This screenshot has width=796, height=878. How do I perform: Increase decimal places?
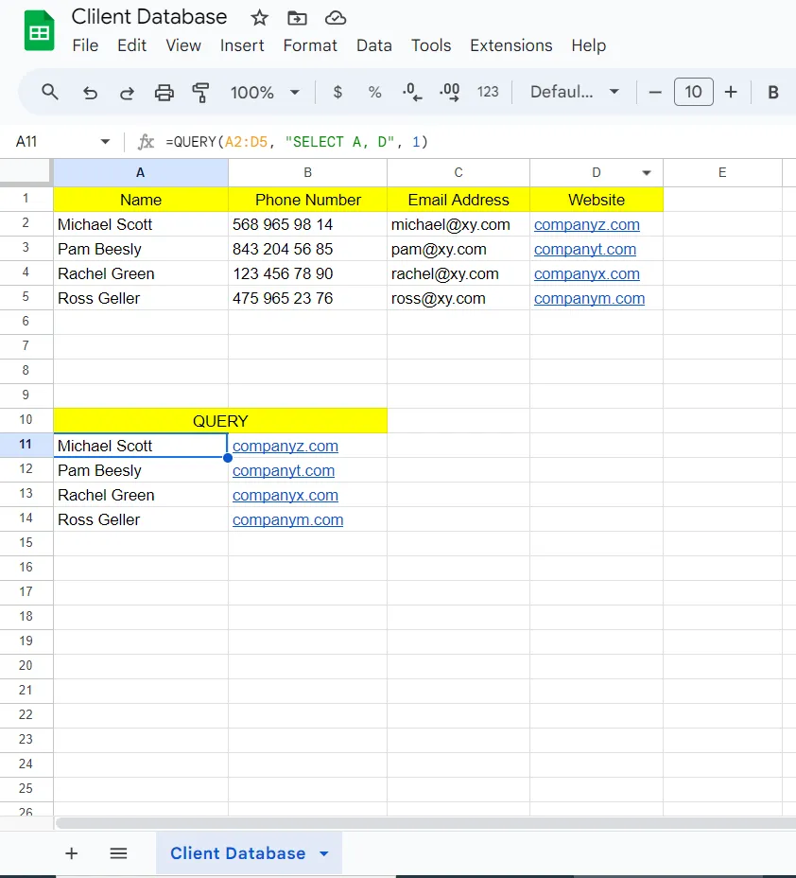click(x=450, y=92)
